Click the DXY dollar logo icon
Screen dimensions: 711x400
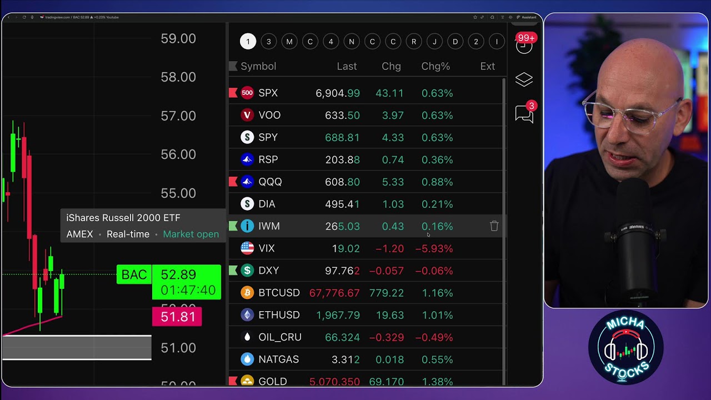coord(247,271)
